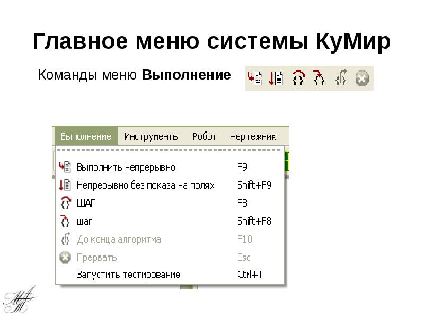Open the Выполнение menu

tap(86, 136)
